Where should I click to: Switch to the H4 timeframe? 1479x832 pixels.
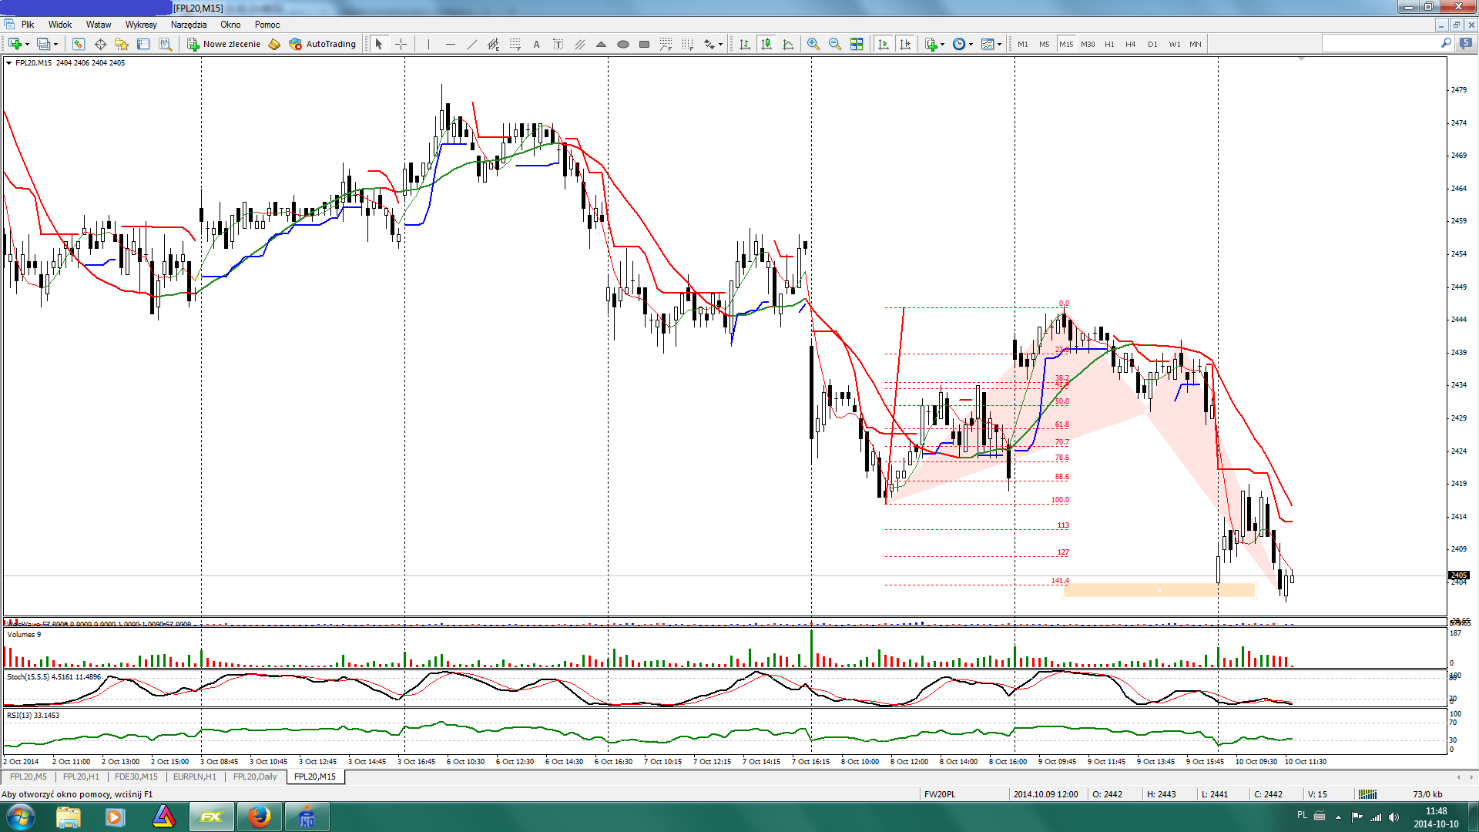[x=1130, y=44]
